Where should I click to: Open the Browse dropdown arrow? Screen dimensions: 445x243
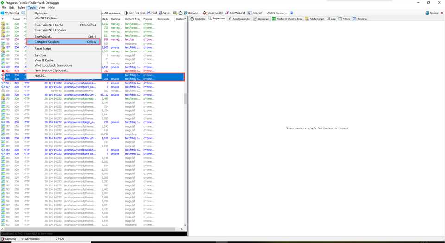point(201,13)
